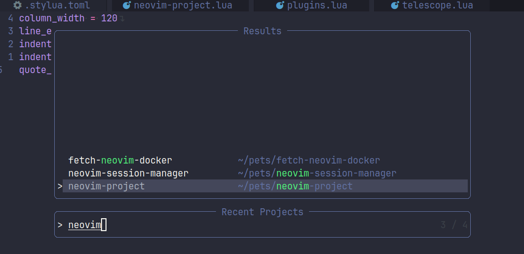
Task: Open the telescope.lua tab
Action: (x=432, y=5)
